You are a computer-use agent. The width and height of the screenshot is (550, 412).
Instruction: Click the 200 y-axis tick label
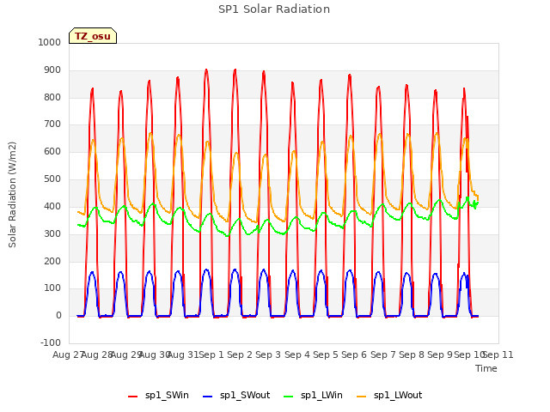coord(52,261)
